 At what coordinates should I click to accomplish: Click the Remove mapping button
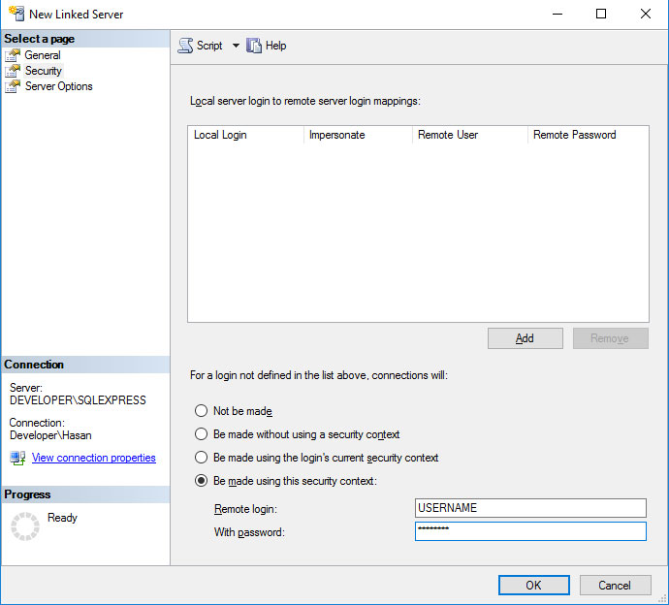click(x=611, y=338)
